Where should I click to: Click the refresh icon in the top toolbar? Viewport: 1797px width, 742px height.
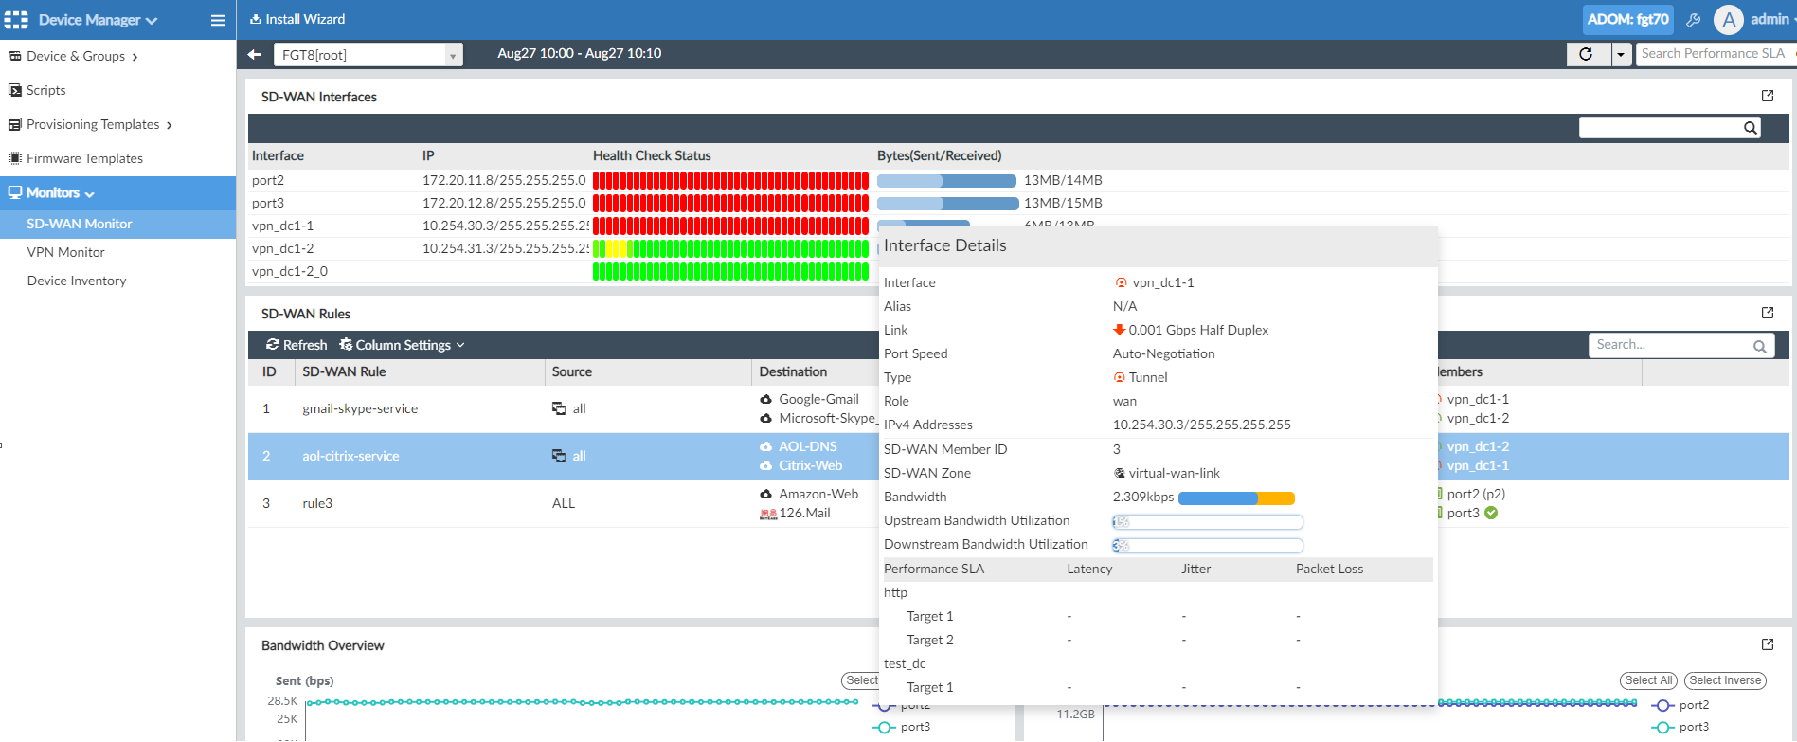[x=1586, y=54]
